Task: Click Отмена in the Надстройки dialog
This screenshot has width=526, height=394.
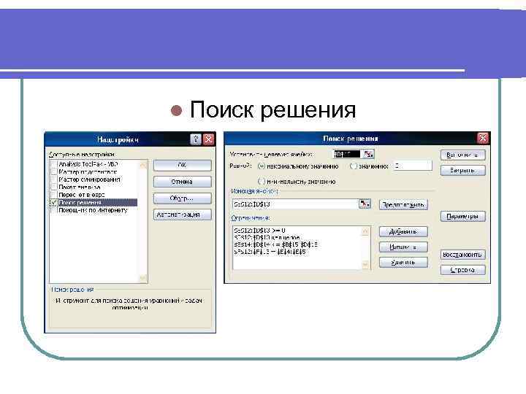Action: [x=183, y=182]
